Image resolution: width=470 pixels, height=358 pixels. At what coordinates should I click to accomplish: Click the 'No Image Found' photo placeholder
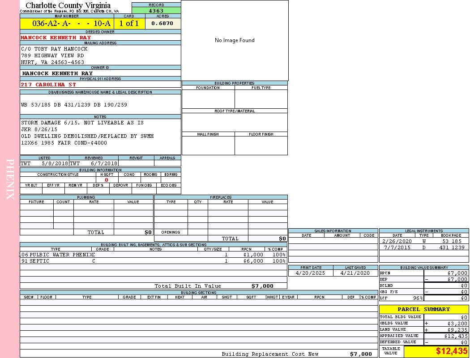pos(235,40)
